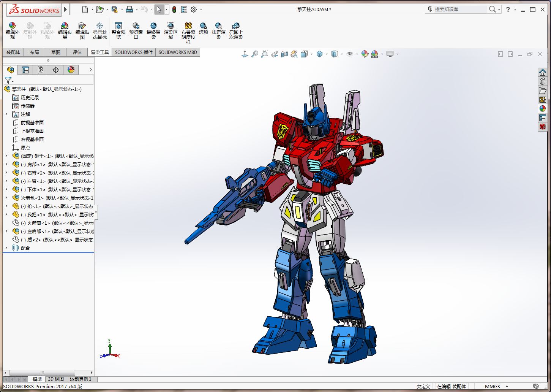Click the Rebuild traffic light icon
This screenshot has height=392, width=551.
point(174,10)
